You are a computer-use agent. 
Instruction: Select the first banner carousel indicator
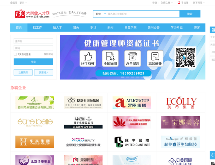pyautogui.click(x=123, y=77)
